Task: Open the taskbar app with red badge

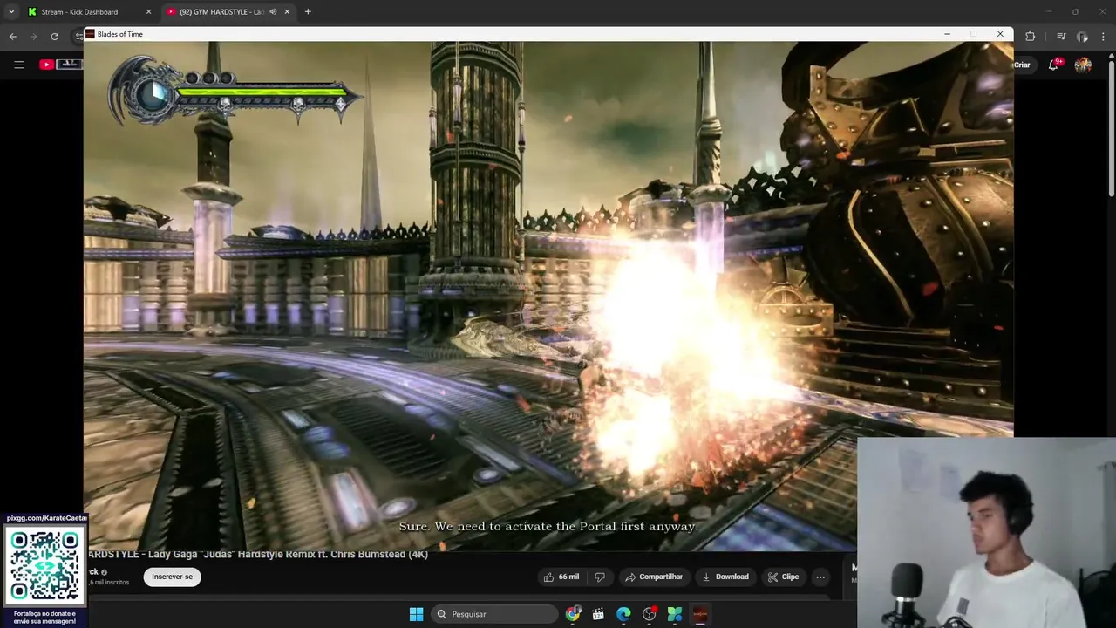Action: point(650,614)
